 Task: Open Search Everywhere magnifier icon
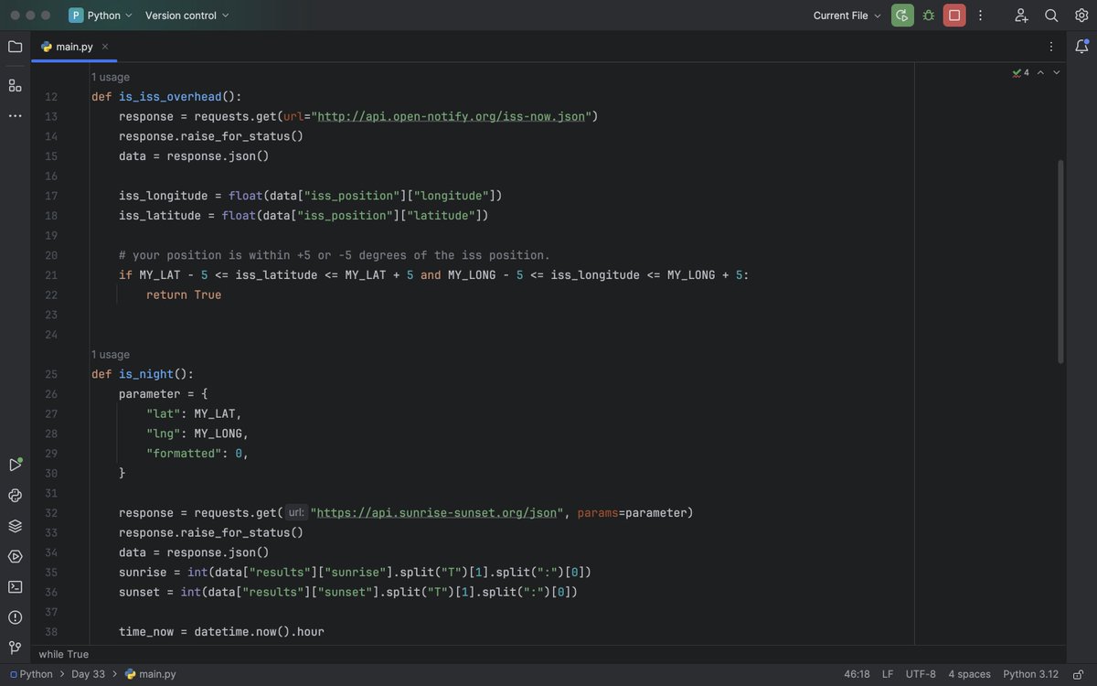coord(1051,16)
